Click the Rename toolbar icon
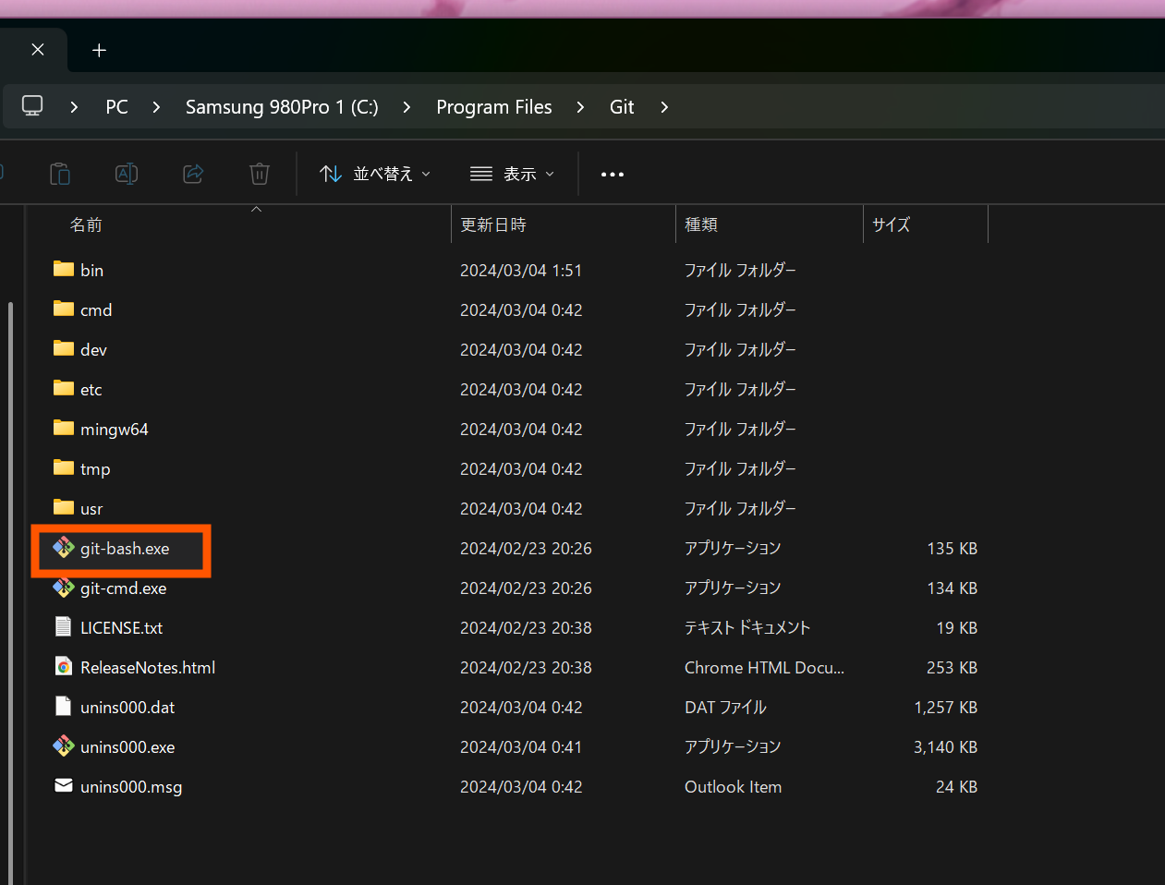1165x885 pixels. (x=127, y=174)
